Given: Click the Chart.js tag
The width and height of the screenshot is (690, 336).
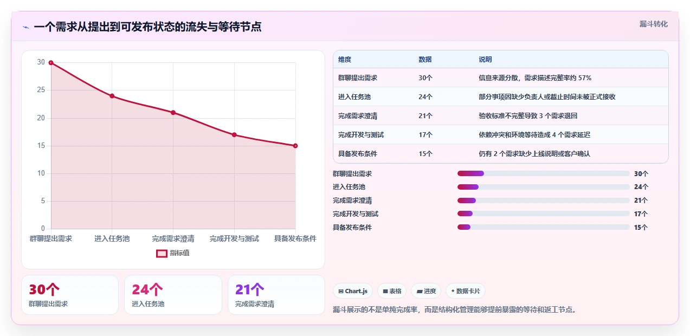Looking at the screenshot, I should click(353, 291).
